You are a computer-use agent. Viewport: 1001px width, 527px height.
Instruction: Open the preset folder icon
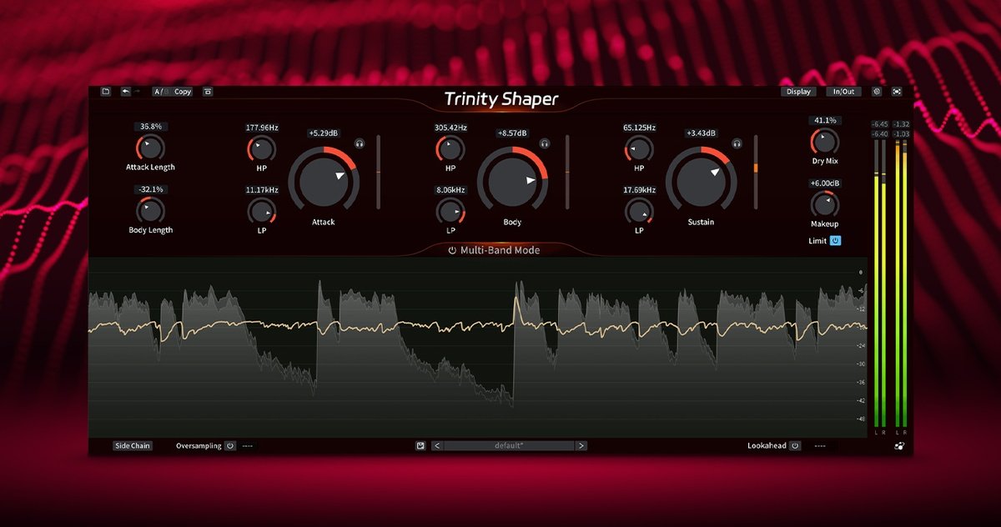point(106,92)
